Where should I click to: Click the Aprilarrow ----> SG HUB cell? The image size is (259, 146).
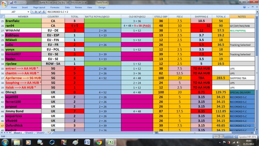(x=23, y=78)
